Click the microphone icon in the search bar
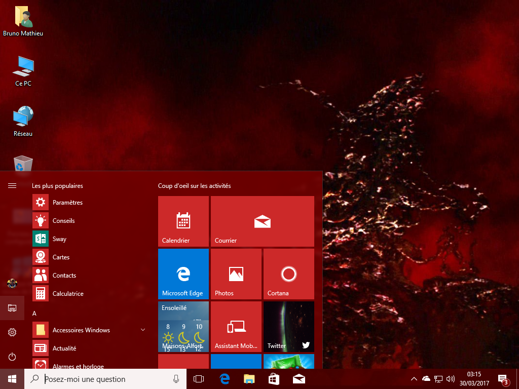This screenshot has width=519, height=389. [x=176, y=378]
